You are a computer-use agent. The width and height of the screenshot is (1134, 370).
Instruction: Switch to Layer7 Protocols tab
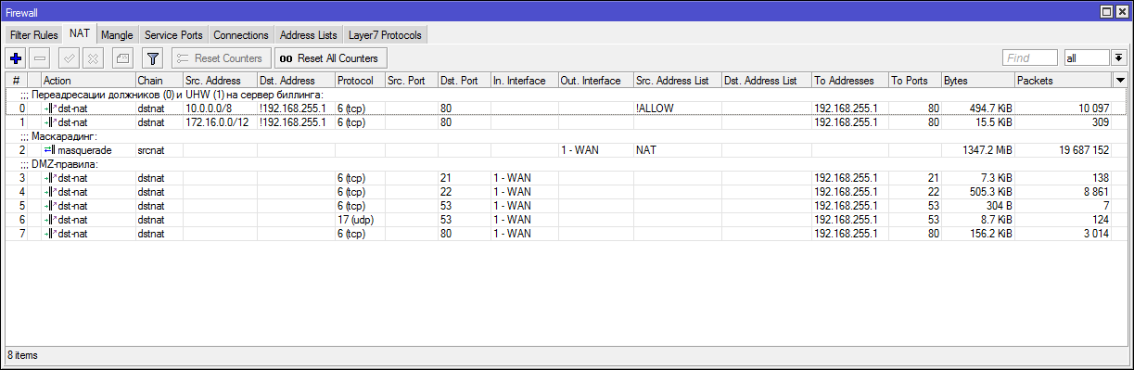[385, 35]
